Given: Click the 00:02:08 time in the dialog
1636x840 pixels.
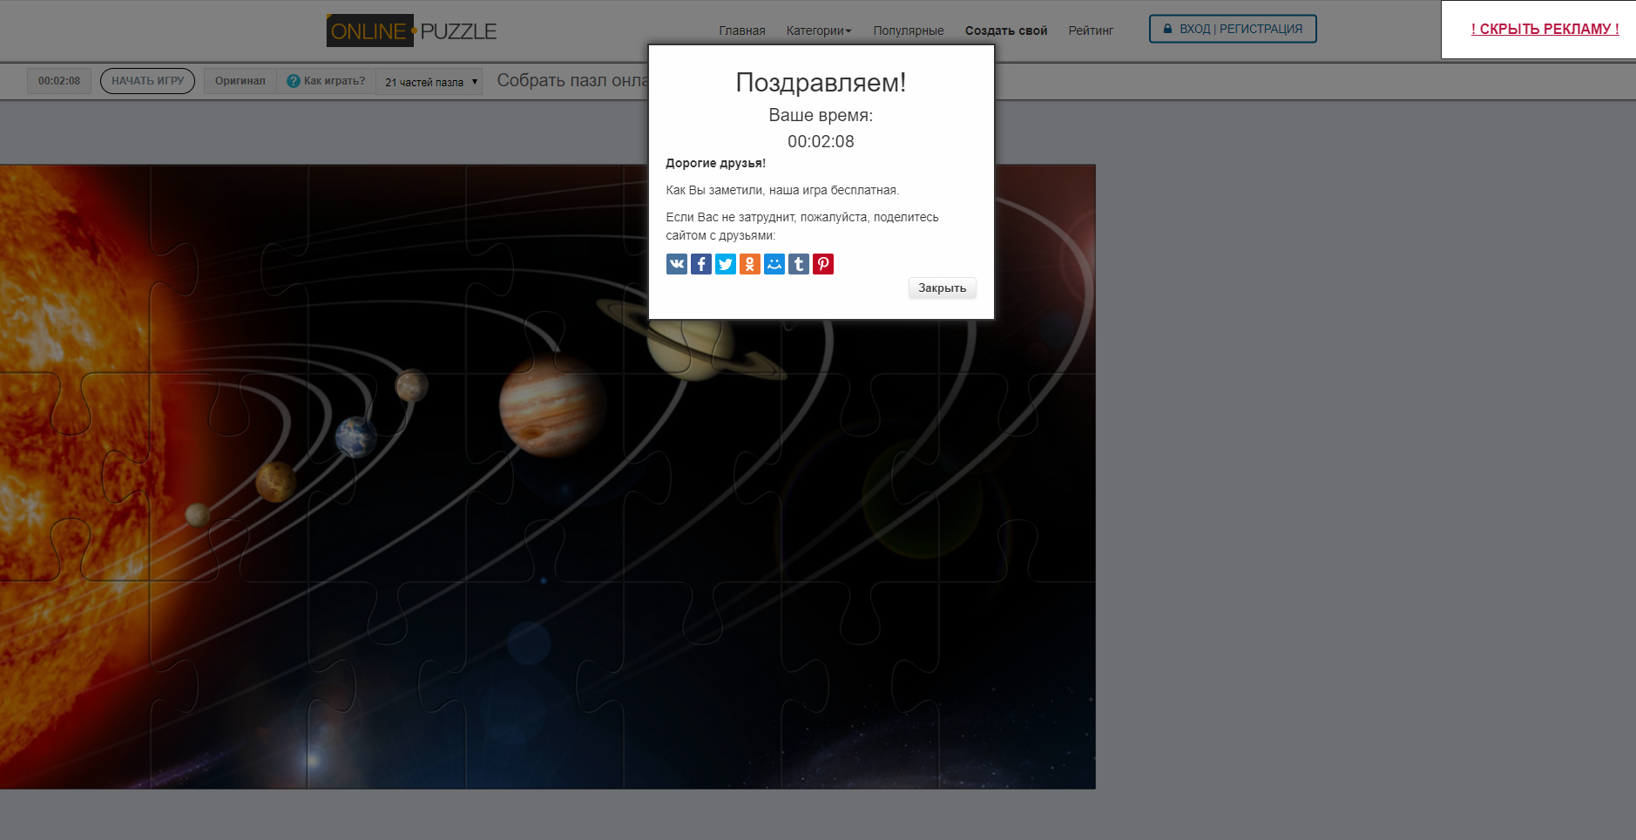Looking at the screenshot, I should pyautogui.click(x=821, y=141).
